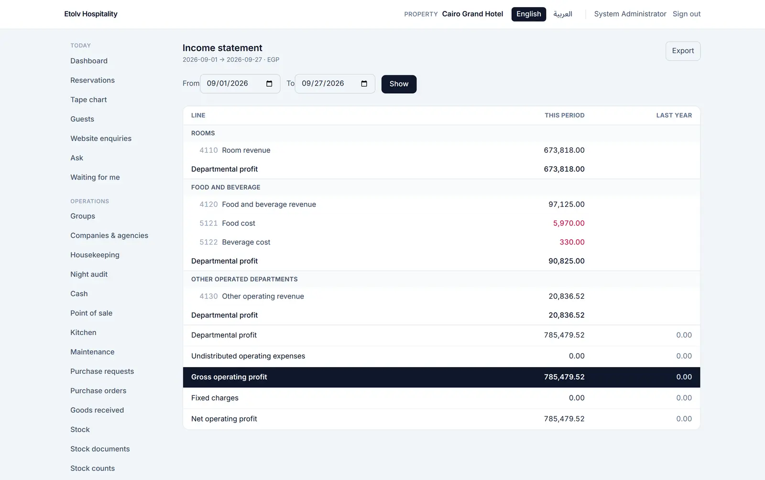Open Tape chart from sidebar
The image size is (765, 480).
point(88,100)
